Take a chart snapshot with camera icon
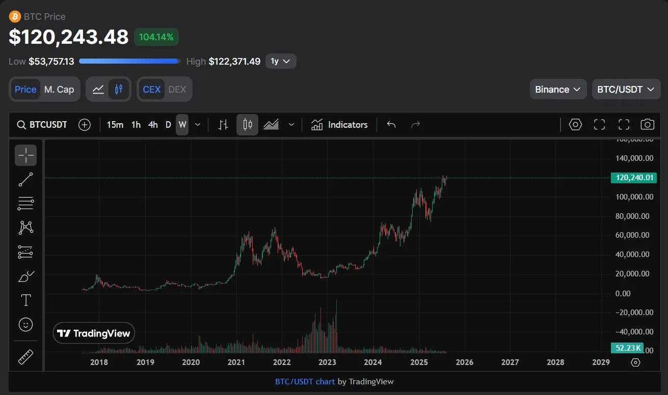Image resolution: width=668 pixels, height=395 pixels. click(x=647, y=125)
